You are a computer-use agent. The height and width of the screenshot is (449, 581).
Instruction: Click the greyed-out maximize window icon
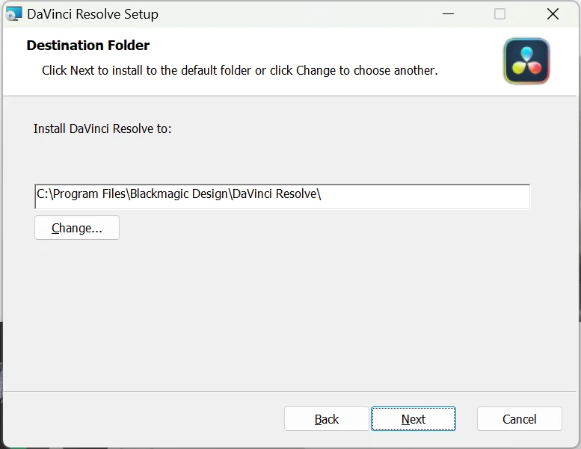click(499, 14)
